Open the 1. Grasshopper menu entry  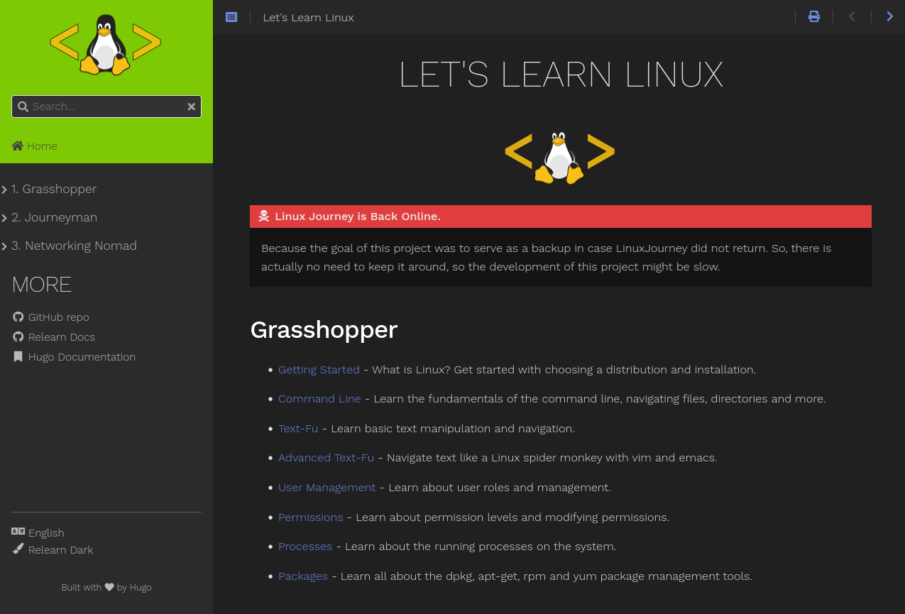pyautogui.click(x=54, y=189)
